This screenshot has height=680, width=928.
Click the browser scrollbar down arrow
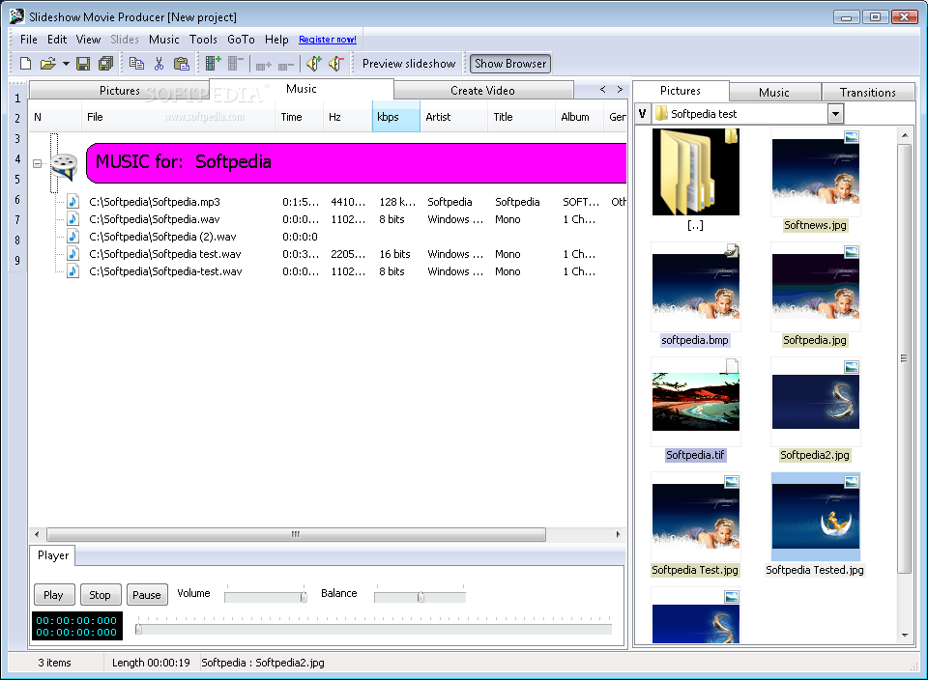[x=905, y=636]
